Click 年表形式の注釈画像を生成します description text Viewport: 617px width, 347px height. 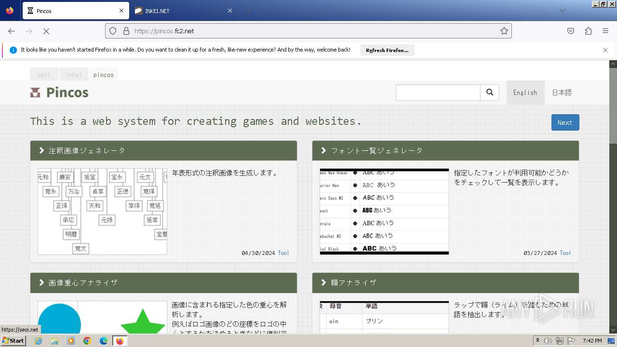[225, 173]
